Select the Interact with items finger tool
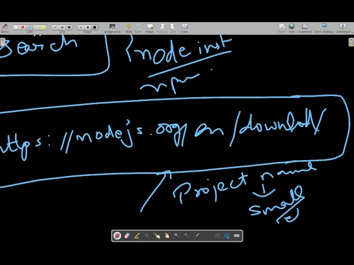The image size is (354, 265). (x=157, y=236)
